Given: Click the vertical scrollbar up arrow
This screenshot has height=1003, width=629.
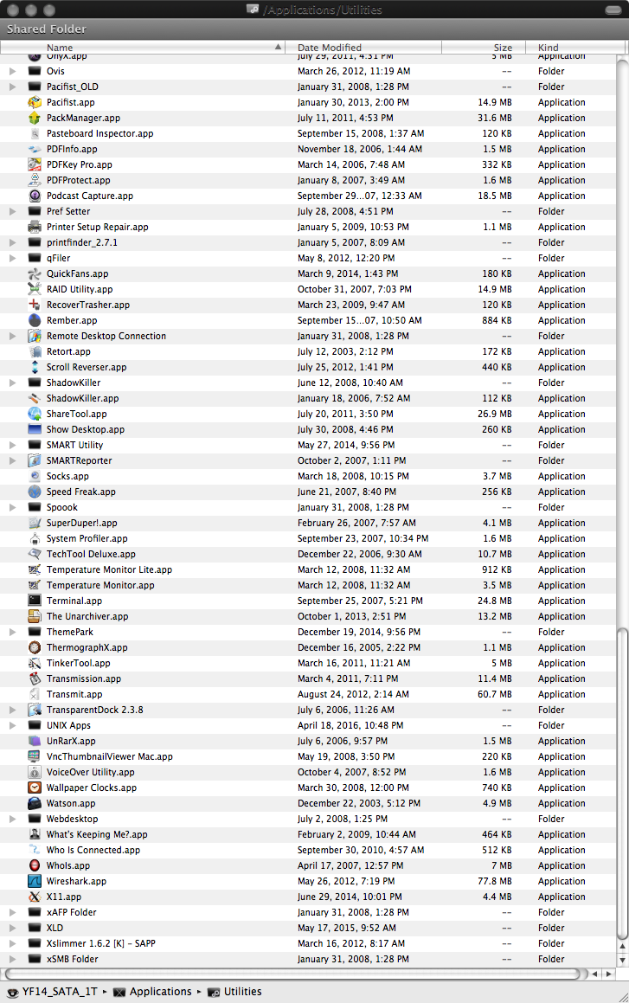Looking at the screenshot, I should point(622,946).
